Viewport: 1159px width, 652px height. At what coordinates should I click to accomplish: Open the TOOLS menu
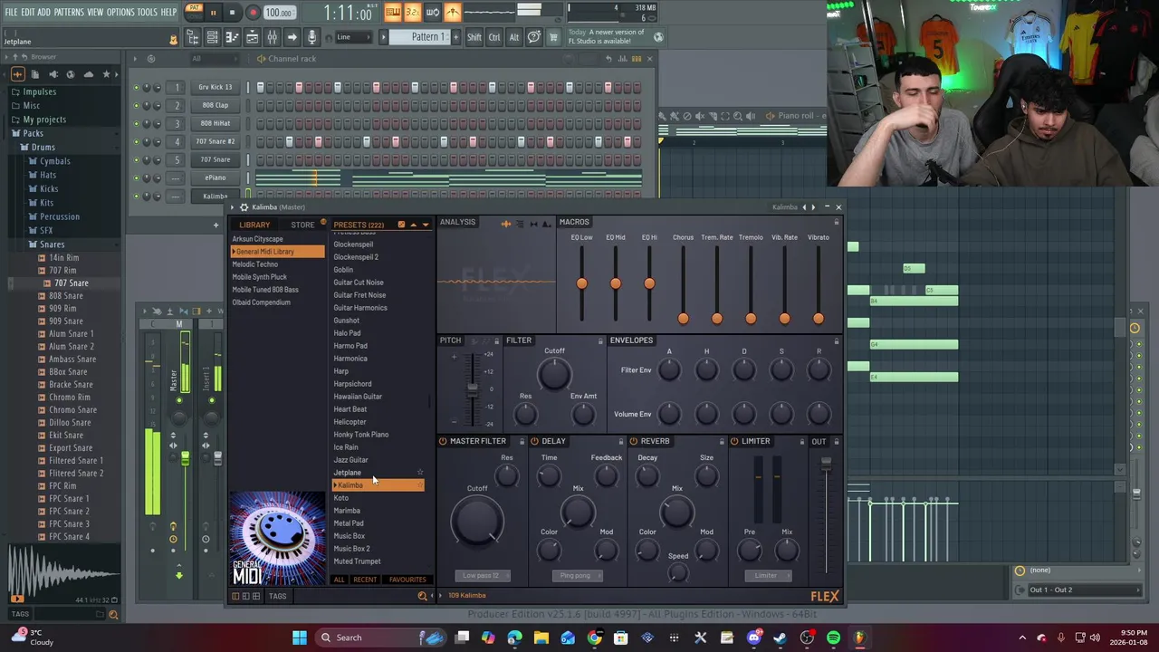point(148,12)
